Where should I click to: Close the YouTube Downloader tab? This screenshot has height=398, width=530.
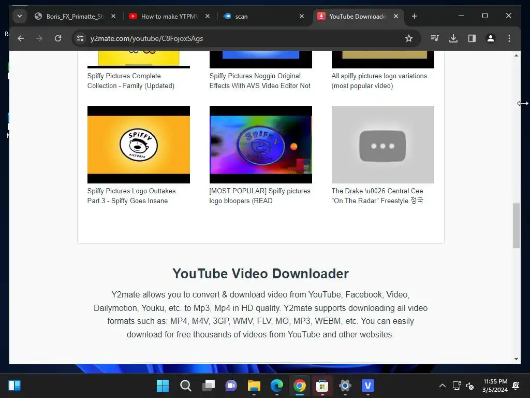click(396, 16)
